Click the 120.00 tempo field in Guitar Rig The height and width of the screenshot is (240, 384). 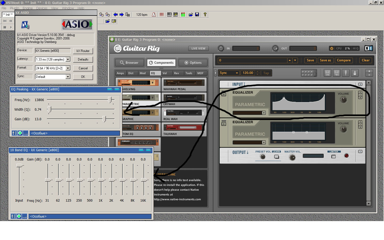point(248,73)
